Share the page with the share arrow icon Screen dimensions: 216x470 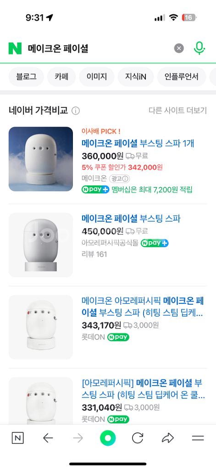(168, 438)
